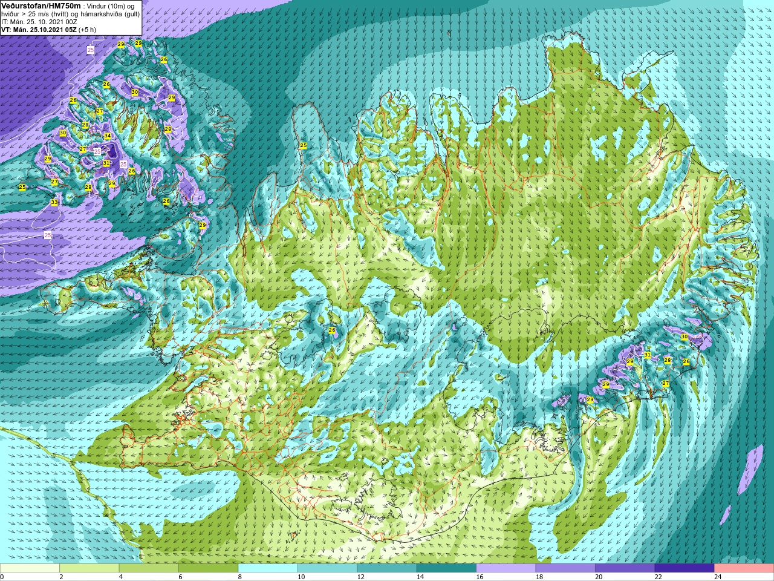Screen dimensions: 774x581
Task: Click the legend scale number 12
Action: coord(361,577)
